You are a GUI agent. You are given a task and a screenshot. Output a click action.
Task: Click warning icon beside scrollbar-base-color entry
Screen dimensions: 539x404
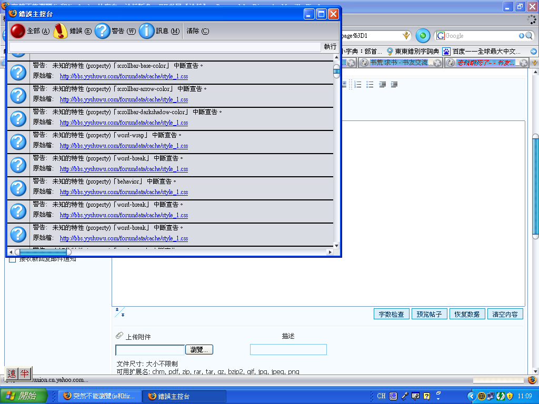18,72
